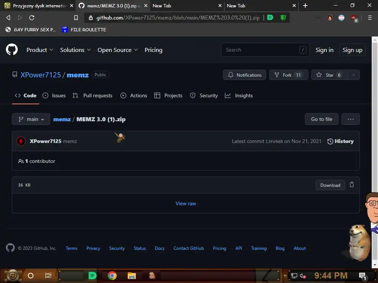Open the green shield extension icon
This screenshot has width=378, height=283.
(283, 17)
